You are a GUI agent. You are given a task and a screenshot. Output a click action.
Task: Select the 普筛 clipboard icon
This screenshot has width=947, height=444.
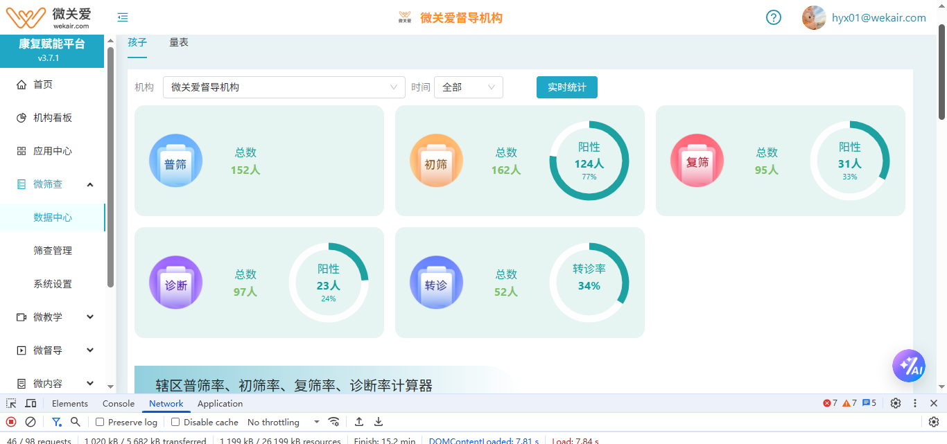tap(175, 160)
